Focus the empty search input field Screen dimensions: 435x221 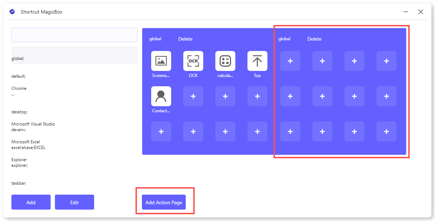[75, 35]
